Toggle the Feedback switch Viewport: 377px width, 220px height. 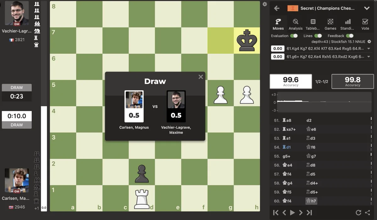[x=350, y=36]
